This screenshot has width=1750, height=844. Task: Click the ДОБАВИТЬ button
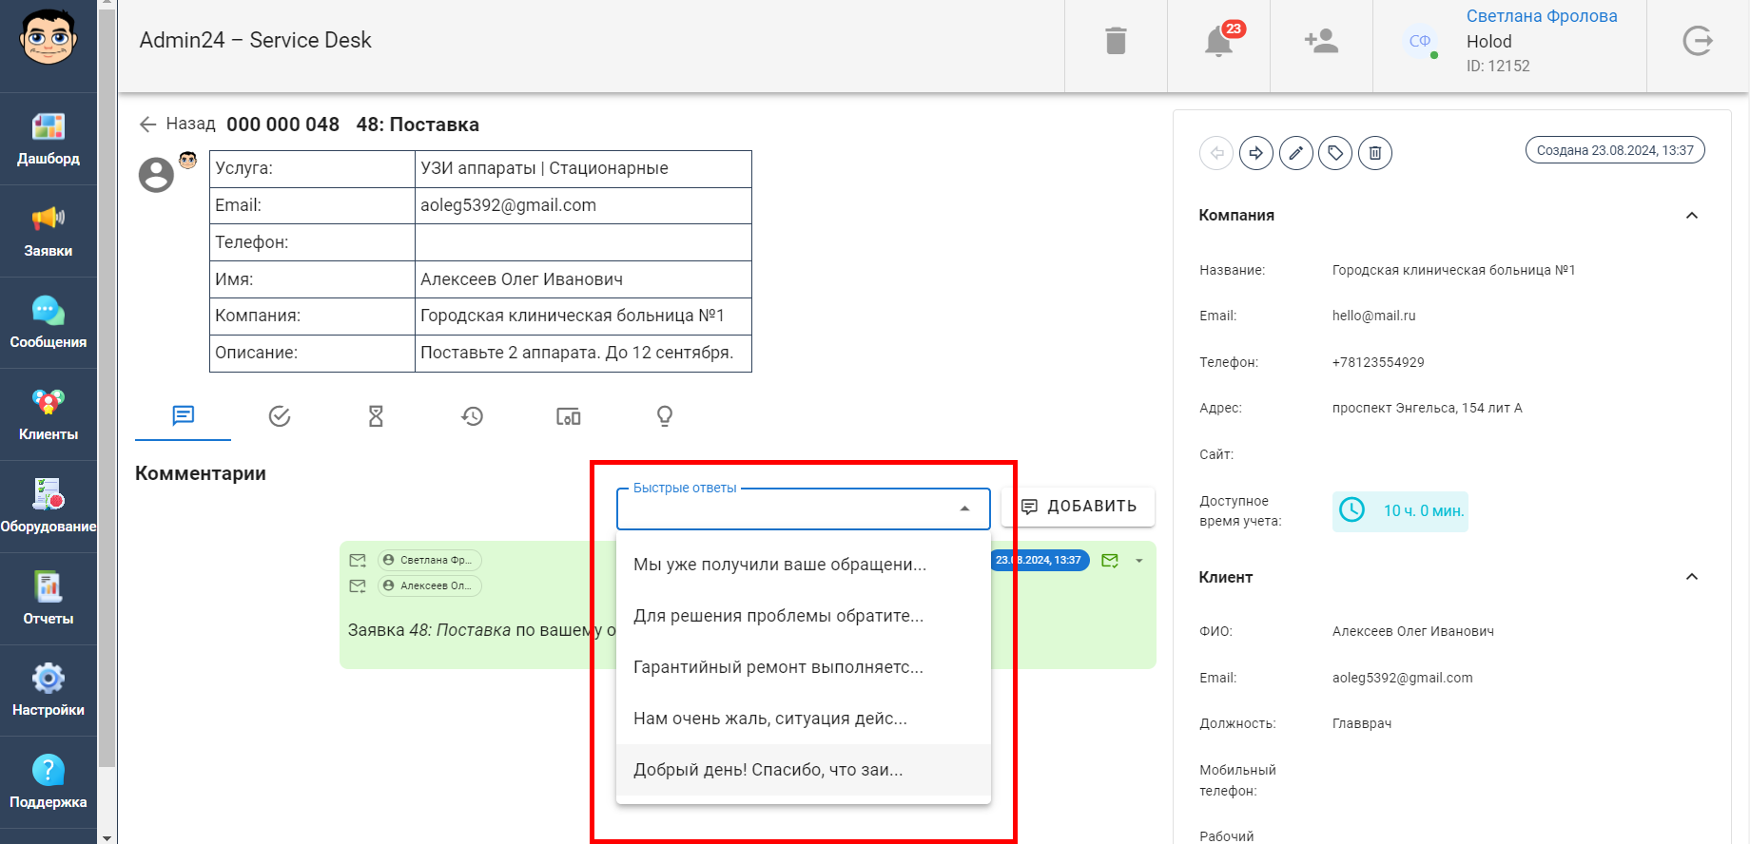[1079, 507]
